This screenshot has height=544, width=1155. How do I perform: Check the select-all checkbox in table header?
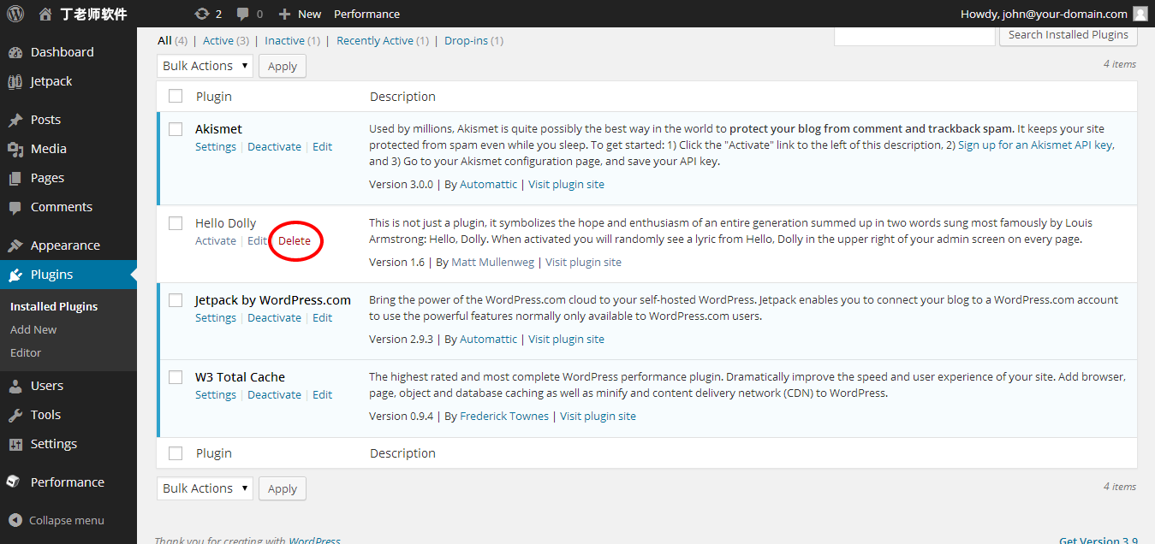pyautogui.click(x=176, y=96)
